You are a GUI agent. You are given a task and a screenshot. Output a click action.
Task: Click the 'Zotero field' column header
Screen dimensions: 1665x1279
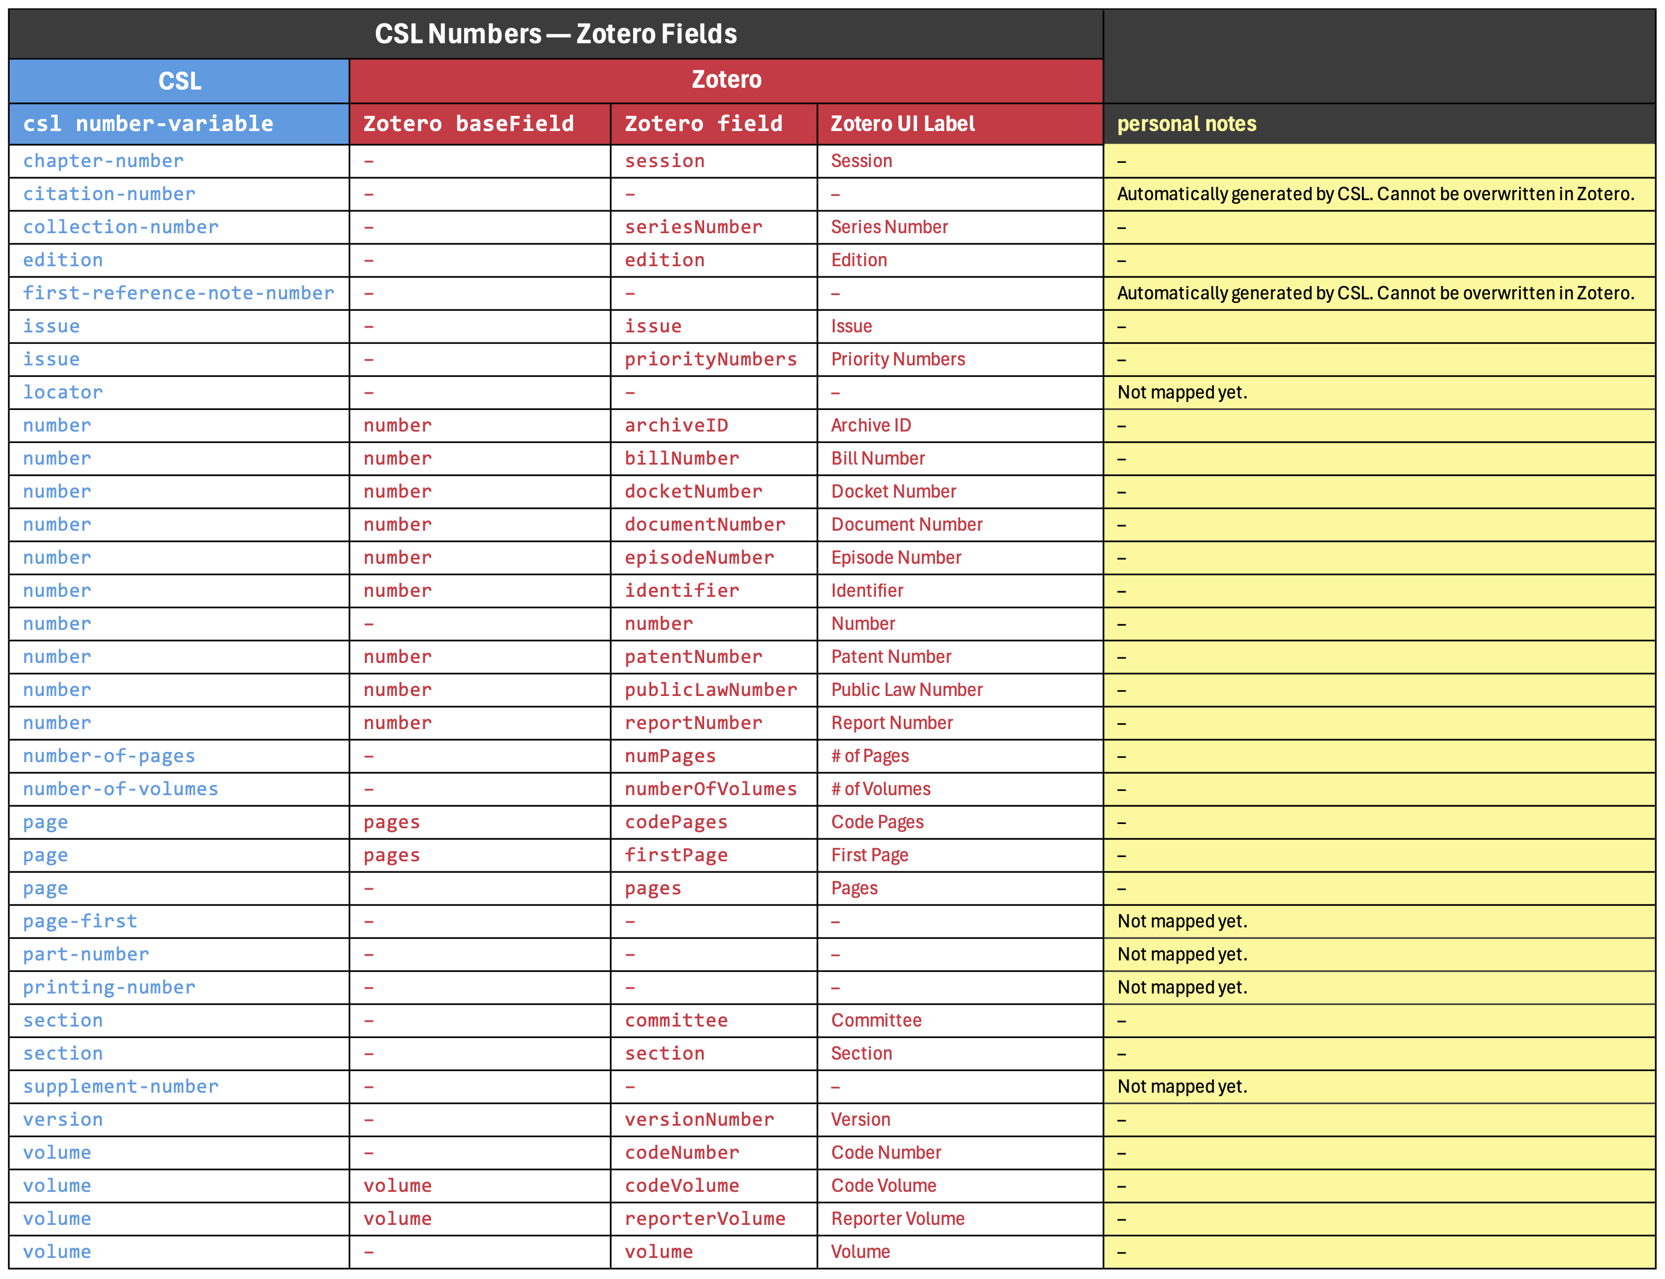(703, 123)
